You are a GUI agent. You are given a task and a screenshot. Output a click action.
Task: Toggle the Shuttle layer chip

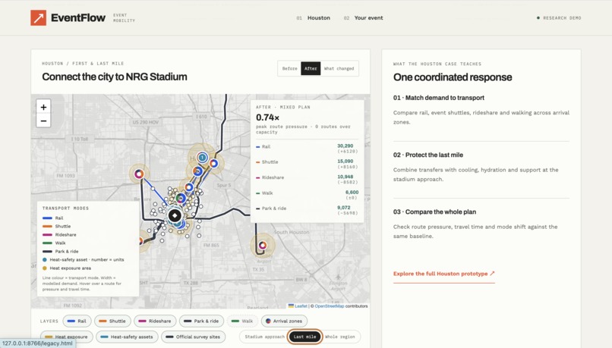(112, 321)
